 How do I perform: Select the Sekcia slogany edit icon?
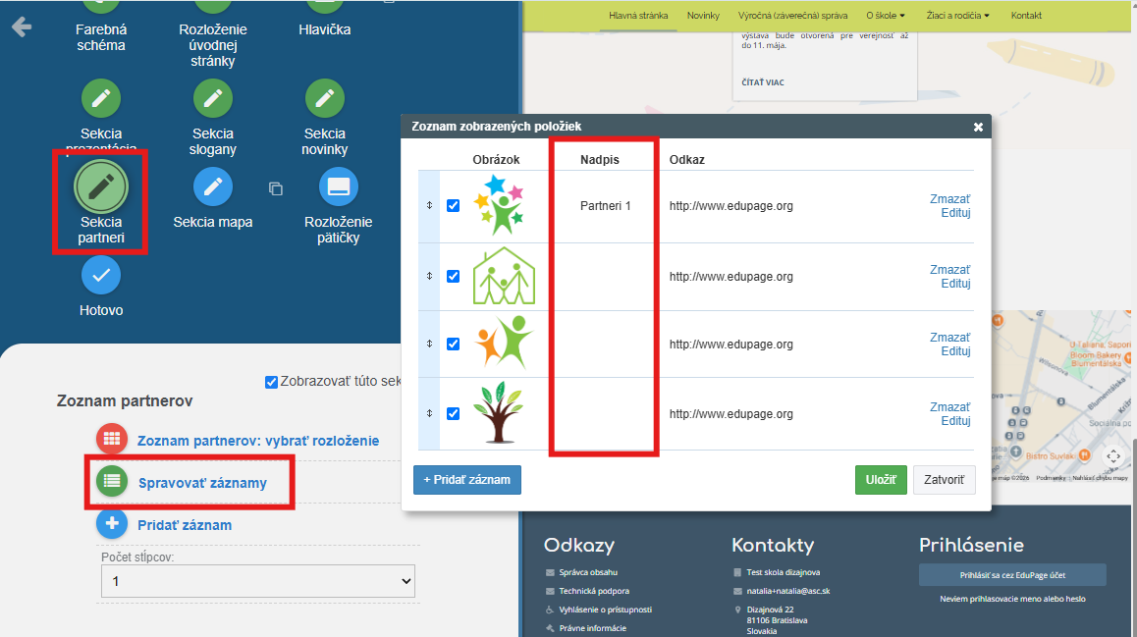pyautogui.click(x=212, y=98)
